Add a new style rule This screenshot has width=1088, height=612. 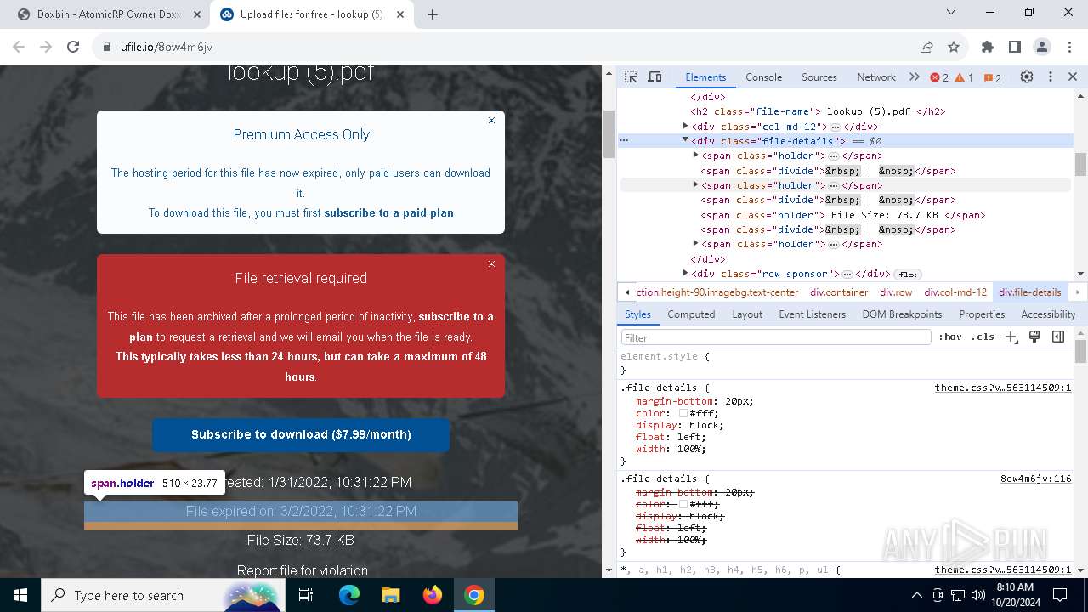1011,337
